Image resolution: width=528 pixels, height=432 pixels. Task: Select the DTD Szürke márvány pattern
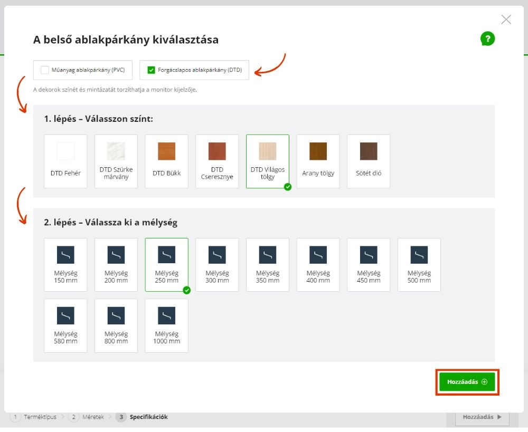coord(116,151)
